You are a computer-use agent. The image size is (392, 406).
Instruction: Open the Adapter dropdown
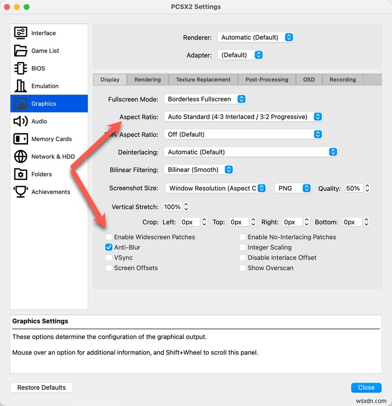(241, 55)
